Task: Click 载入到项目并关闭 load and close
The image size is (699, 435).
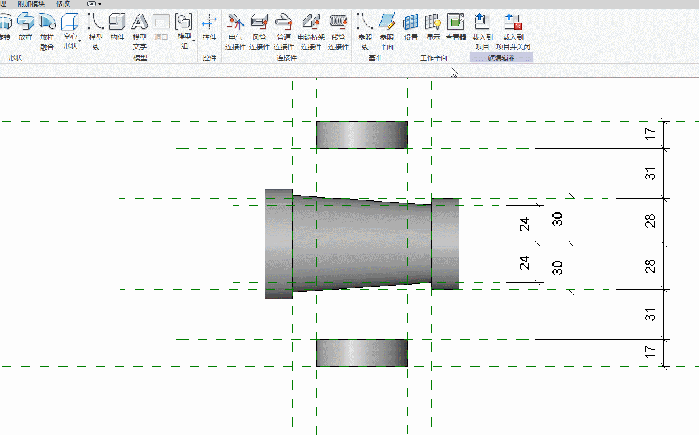Action: [x=513, y=32]
